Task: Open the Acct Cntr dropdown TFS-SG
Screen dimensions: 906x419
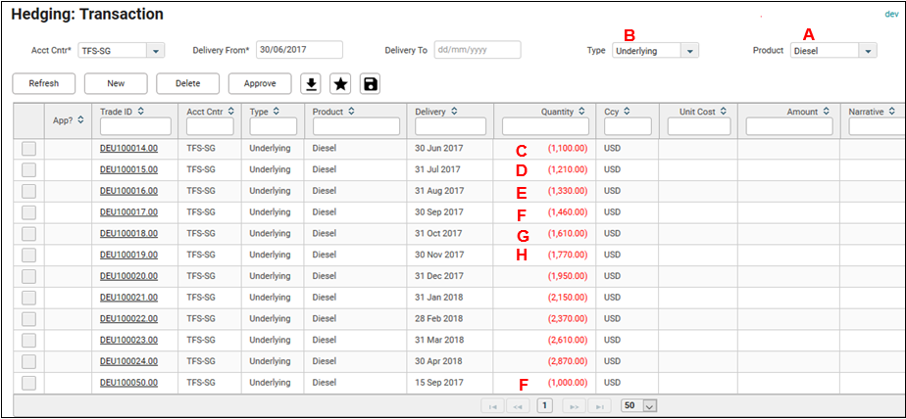Action: tap(155, 51)
